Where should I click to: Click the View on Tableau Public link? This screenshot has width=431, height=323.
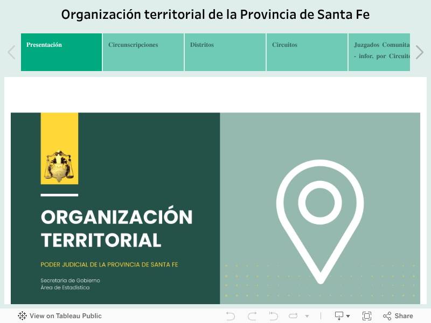pyautogui.click(x=65, y=316)
